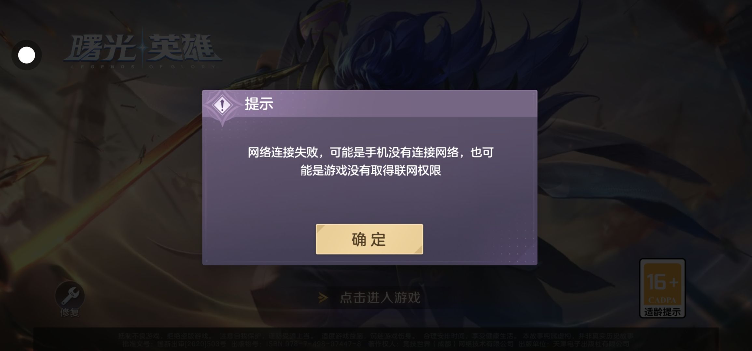Screen dimensions: 752x351
Task: Select the 修复 label below the wrench
Action: click(70, 312)
